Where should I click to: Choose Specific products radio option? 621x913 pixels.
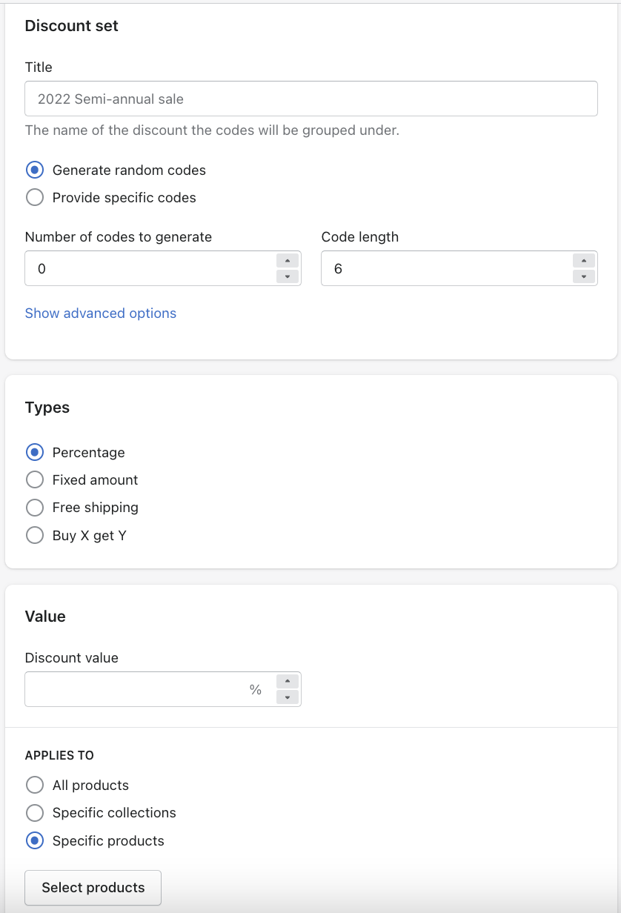[x=35, y=841]
